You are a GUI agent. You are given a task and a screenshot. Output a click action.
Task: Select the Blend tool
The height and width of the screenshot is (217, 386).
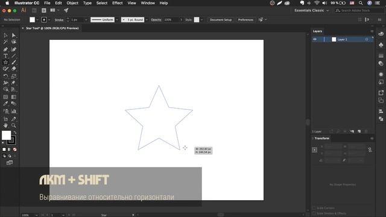[13, 103]
